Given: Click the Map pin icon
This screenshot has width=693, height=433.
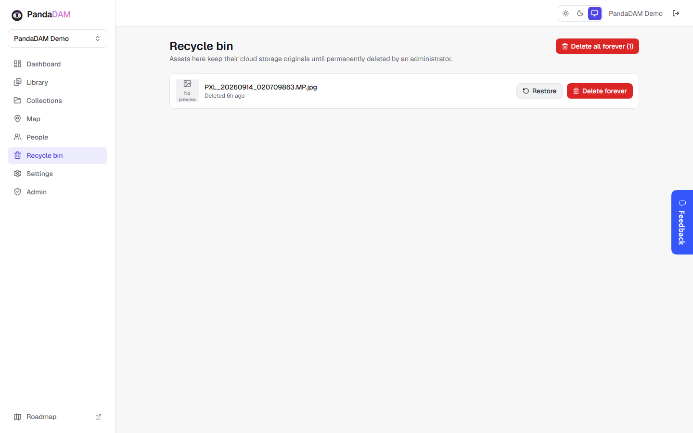Looking at the screenshot, I should (18, 119).
